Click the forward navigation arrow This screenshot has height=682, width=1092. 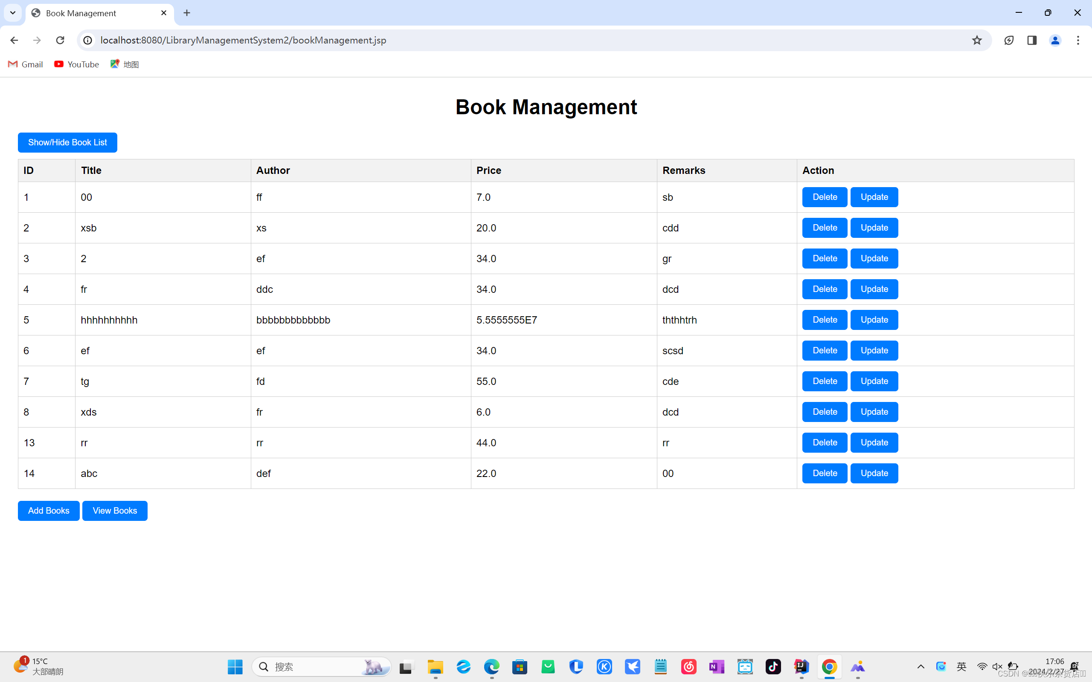pos(37,40)
